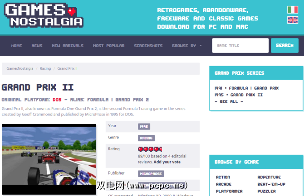The image size is (304, 196).
Task: Click the DOS platform link
Action: tap(57, 100)
